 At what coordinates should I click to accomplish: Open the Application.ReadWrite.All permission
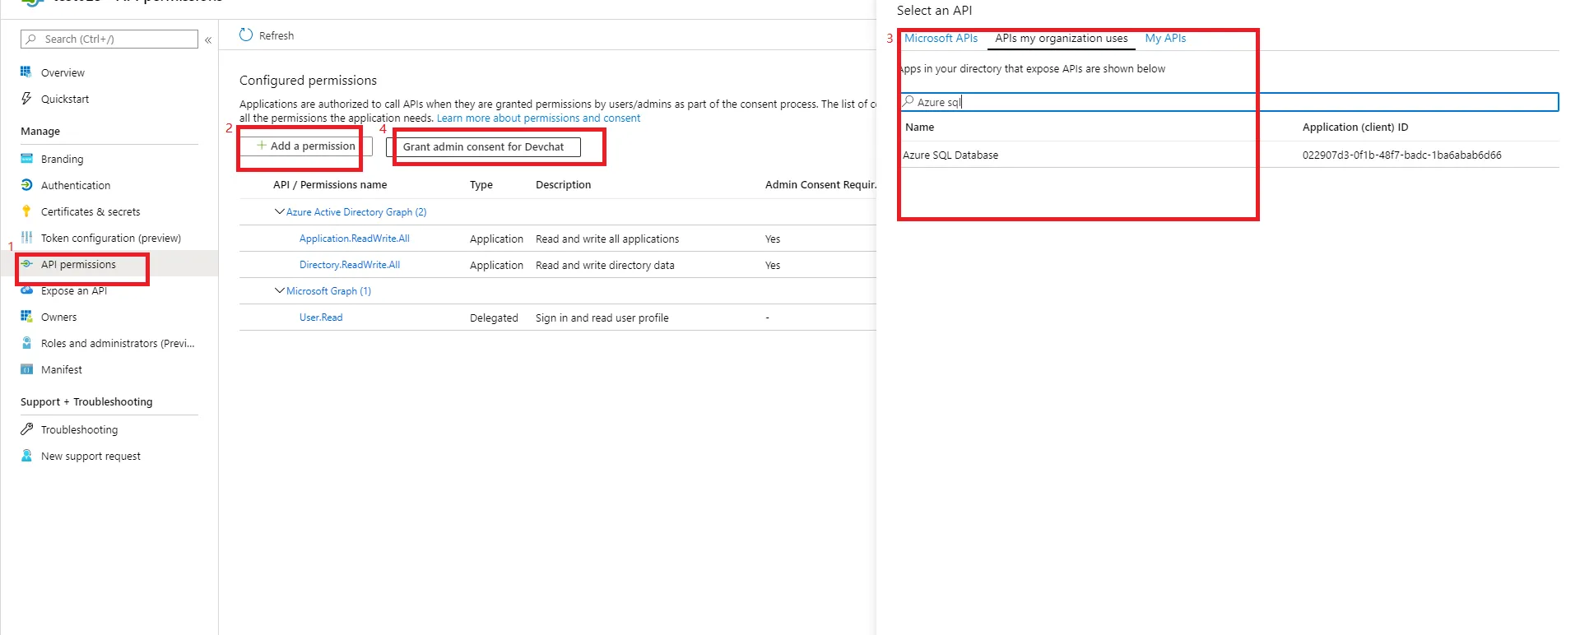click(355, 239)
